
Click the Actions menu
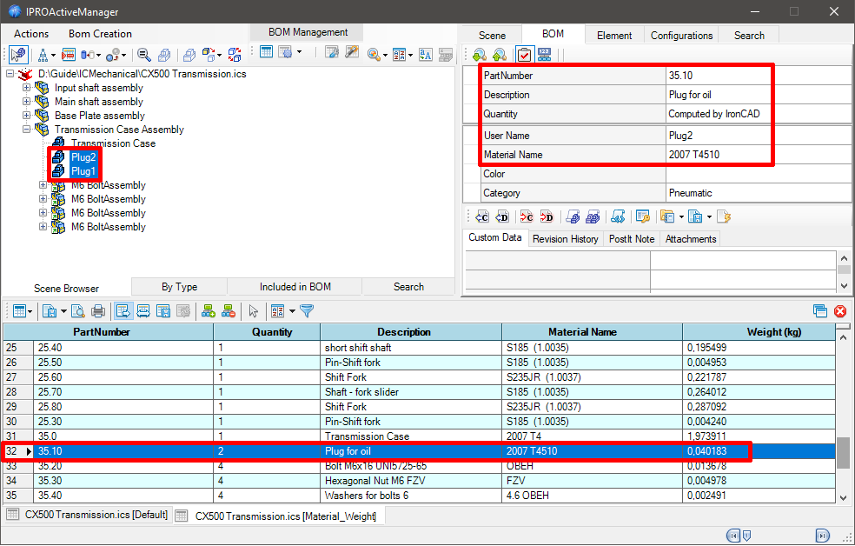pos(30,34)
